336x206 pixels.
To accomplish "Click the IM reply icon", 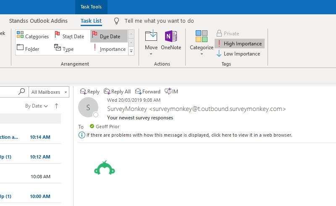I will coord(168,91).
